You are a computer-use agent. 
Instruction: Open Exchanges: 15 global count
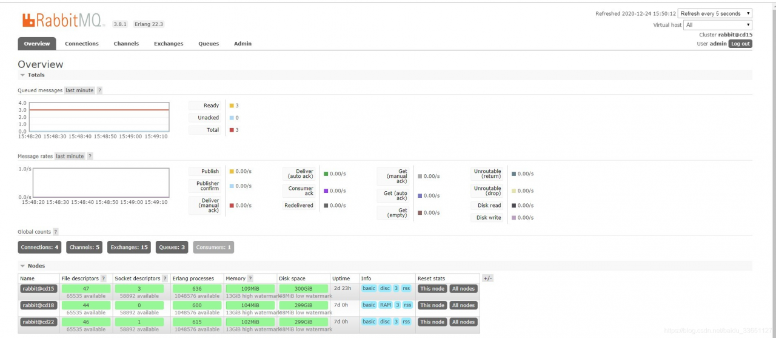pos(129,248)
